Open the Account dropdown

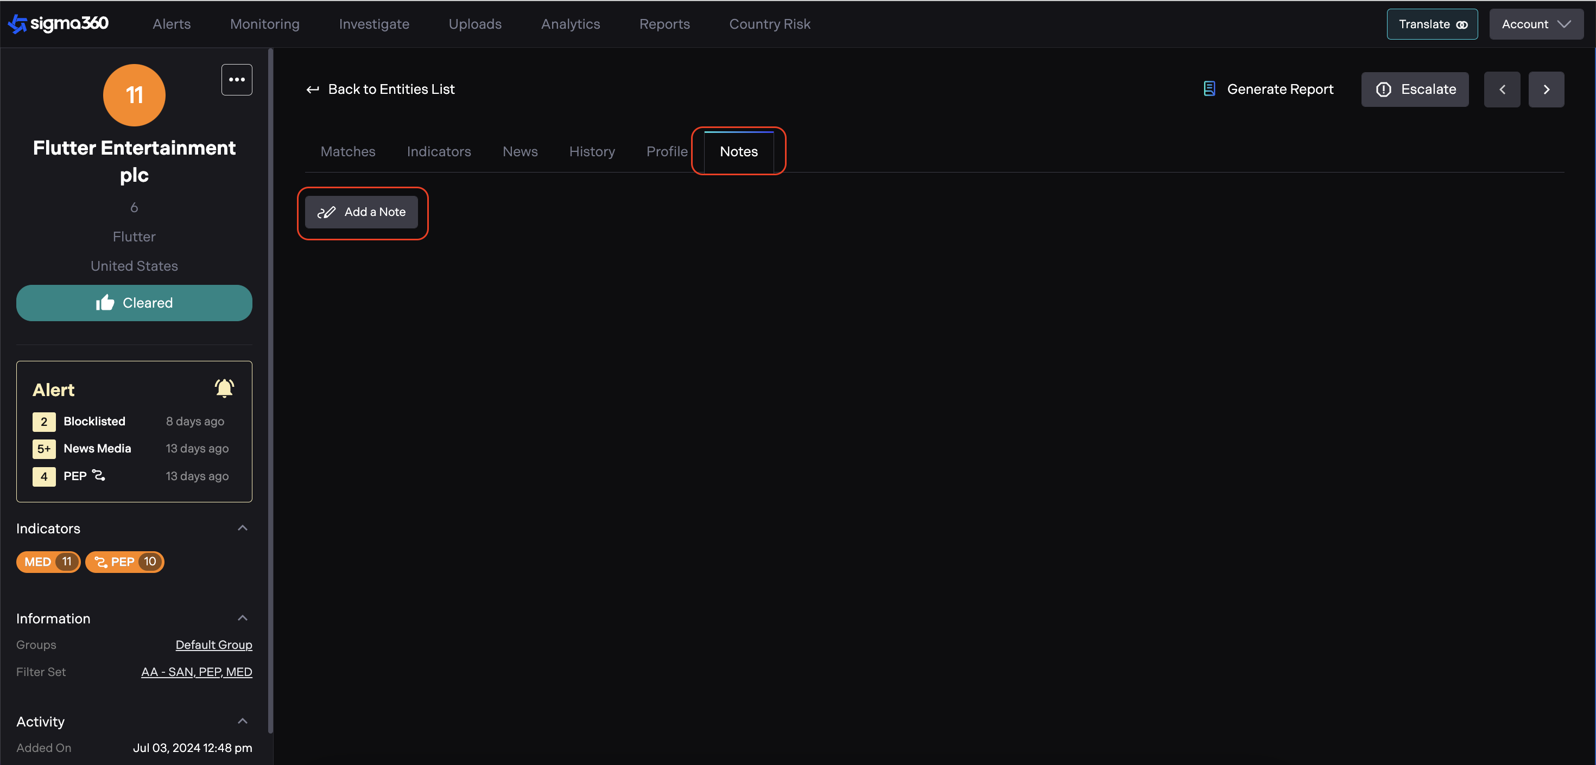[x=1535, y=24]
